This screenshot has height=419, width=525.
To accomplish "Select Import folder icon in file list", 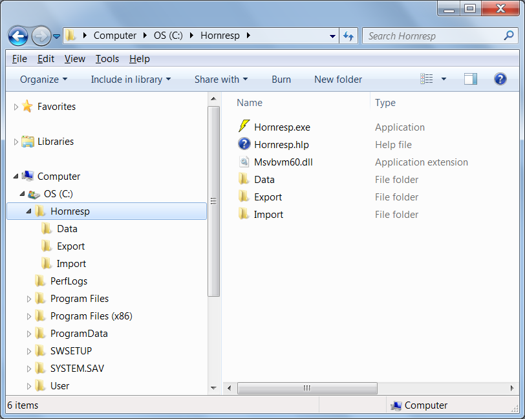I will click(x=244, y=213).
